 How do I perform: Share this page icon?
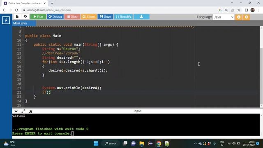click(233, 10)
